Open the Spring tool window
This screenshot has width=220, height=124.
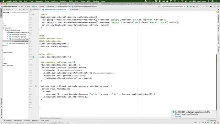(35, 121)
